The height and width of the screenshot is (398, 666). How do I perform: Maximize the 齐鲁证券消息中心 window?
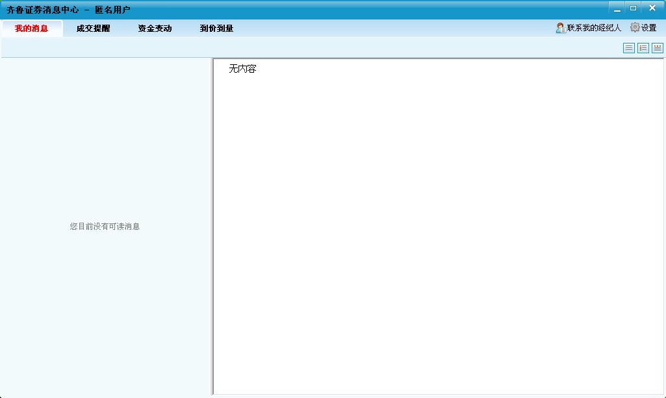click(633, 8)
